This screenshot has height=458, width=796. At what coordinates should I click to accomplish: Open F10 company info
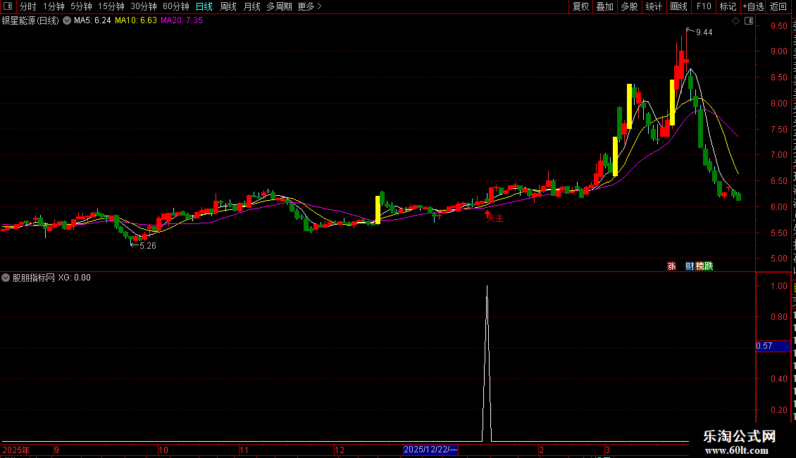tap(704, 6)
